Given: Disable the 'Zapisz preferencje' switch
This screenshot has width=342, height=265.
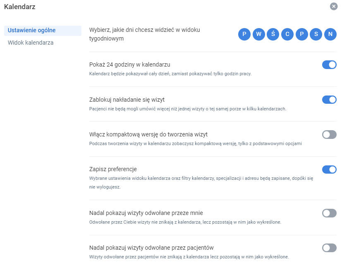Looking at the screenshot, I should click(x=329, y=169).
